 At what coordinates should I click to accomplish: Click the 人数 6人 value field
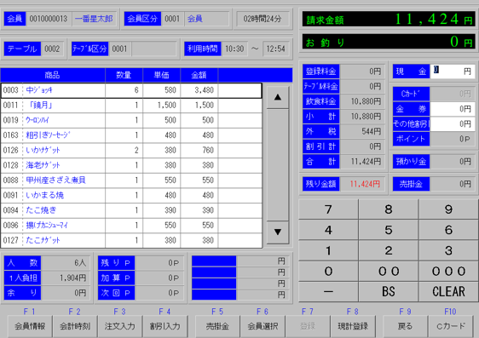click(x=66, y=263)
